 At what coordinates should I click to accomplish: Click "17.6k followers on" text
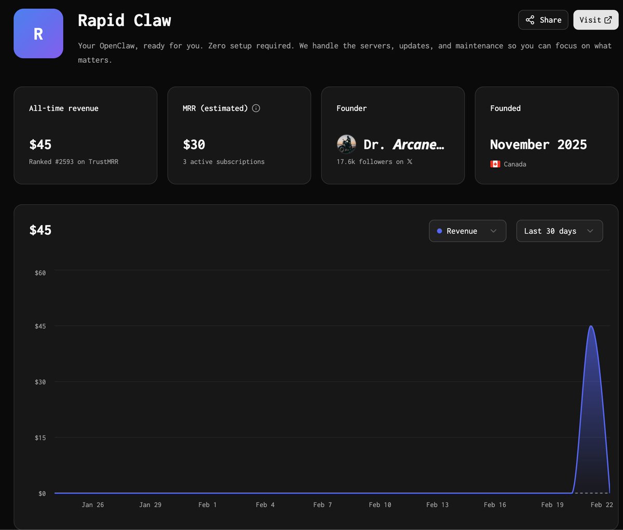click(x=370, y=161)
